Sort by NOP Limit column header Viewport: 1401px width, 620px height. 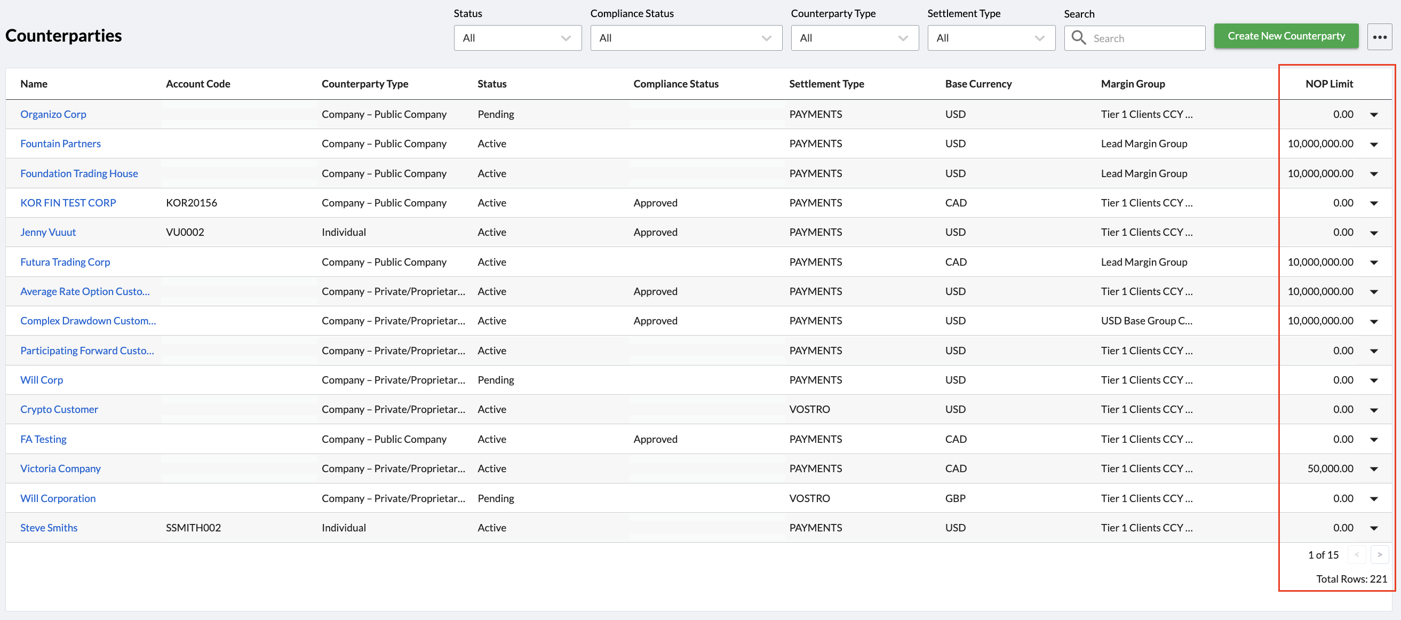[x=1328, y=84]
